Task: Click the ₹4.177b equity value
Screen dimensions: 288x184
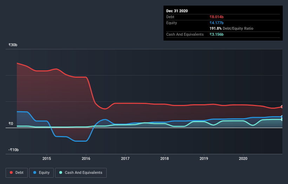Action: (x=216, y=23)
